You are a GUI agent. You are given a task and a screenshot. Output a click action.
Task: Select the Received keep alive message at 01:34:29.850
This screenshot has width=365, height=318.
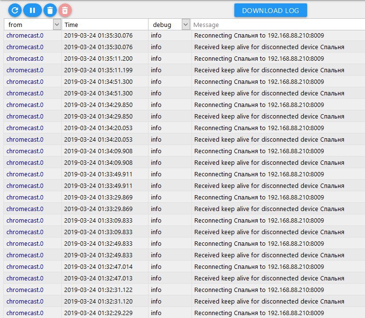click(269, 116)
